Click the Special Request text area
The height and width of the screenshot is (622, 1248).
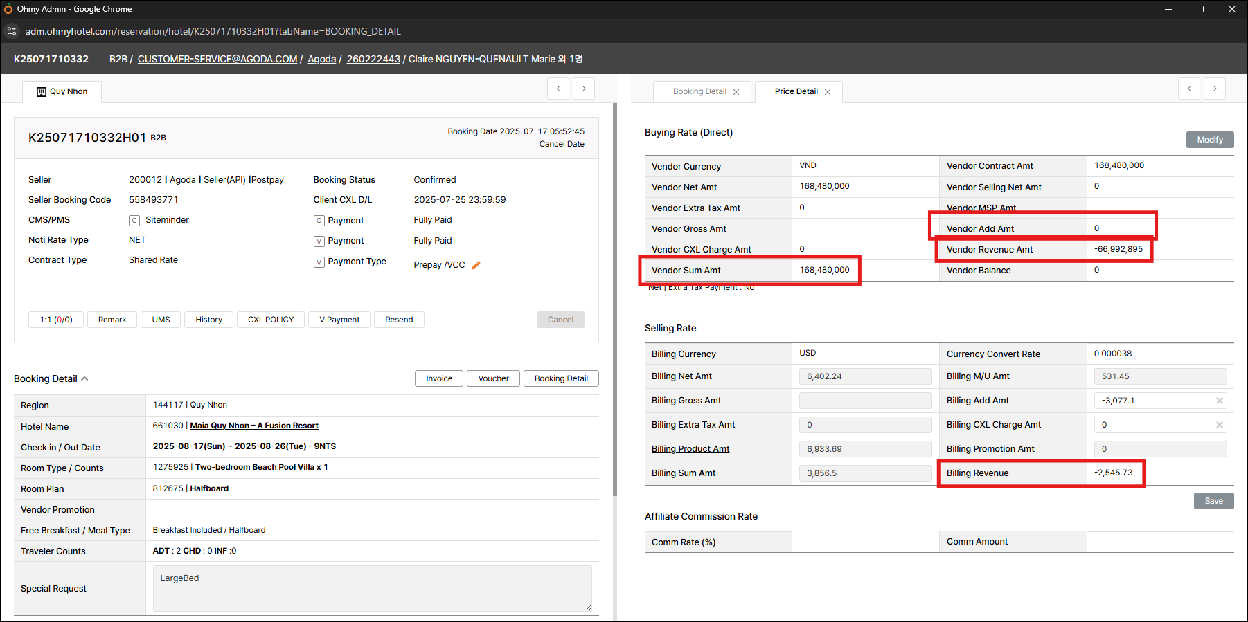[x=372, y=588]
